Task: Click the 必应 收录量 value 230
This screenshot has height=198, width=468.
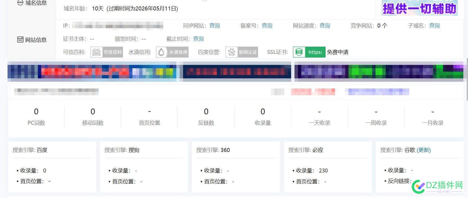Action: point(323,170)
